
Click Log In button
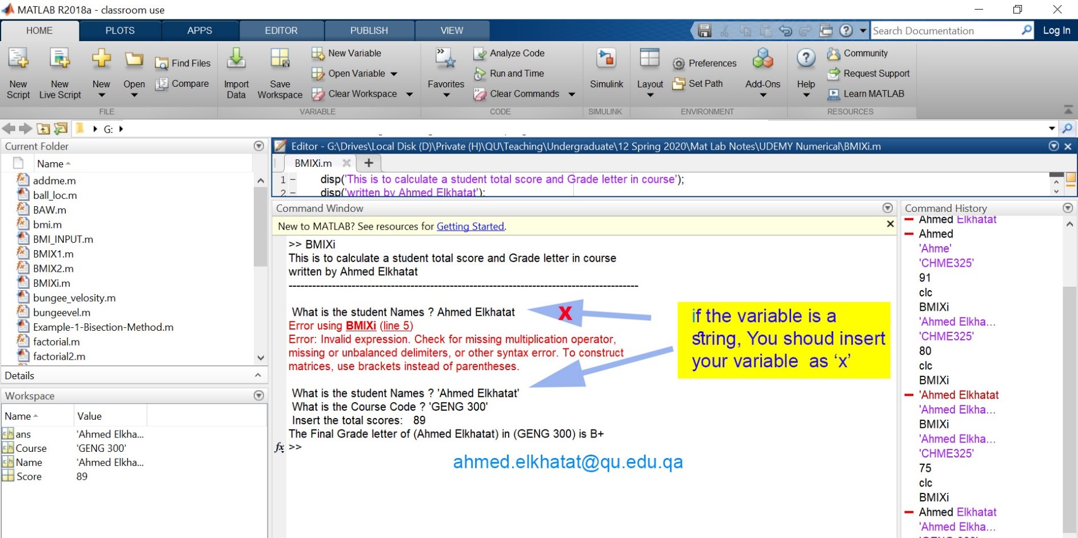point(1056,31)
